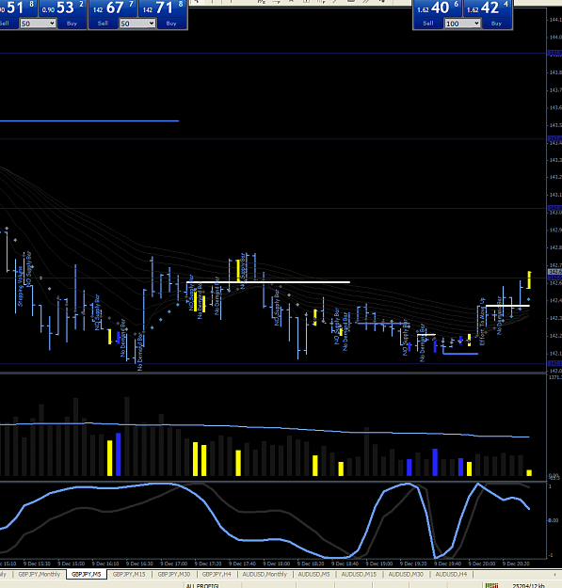
Task: Click the Sell button under price 142 67
Action: 104,24
